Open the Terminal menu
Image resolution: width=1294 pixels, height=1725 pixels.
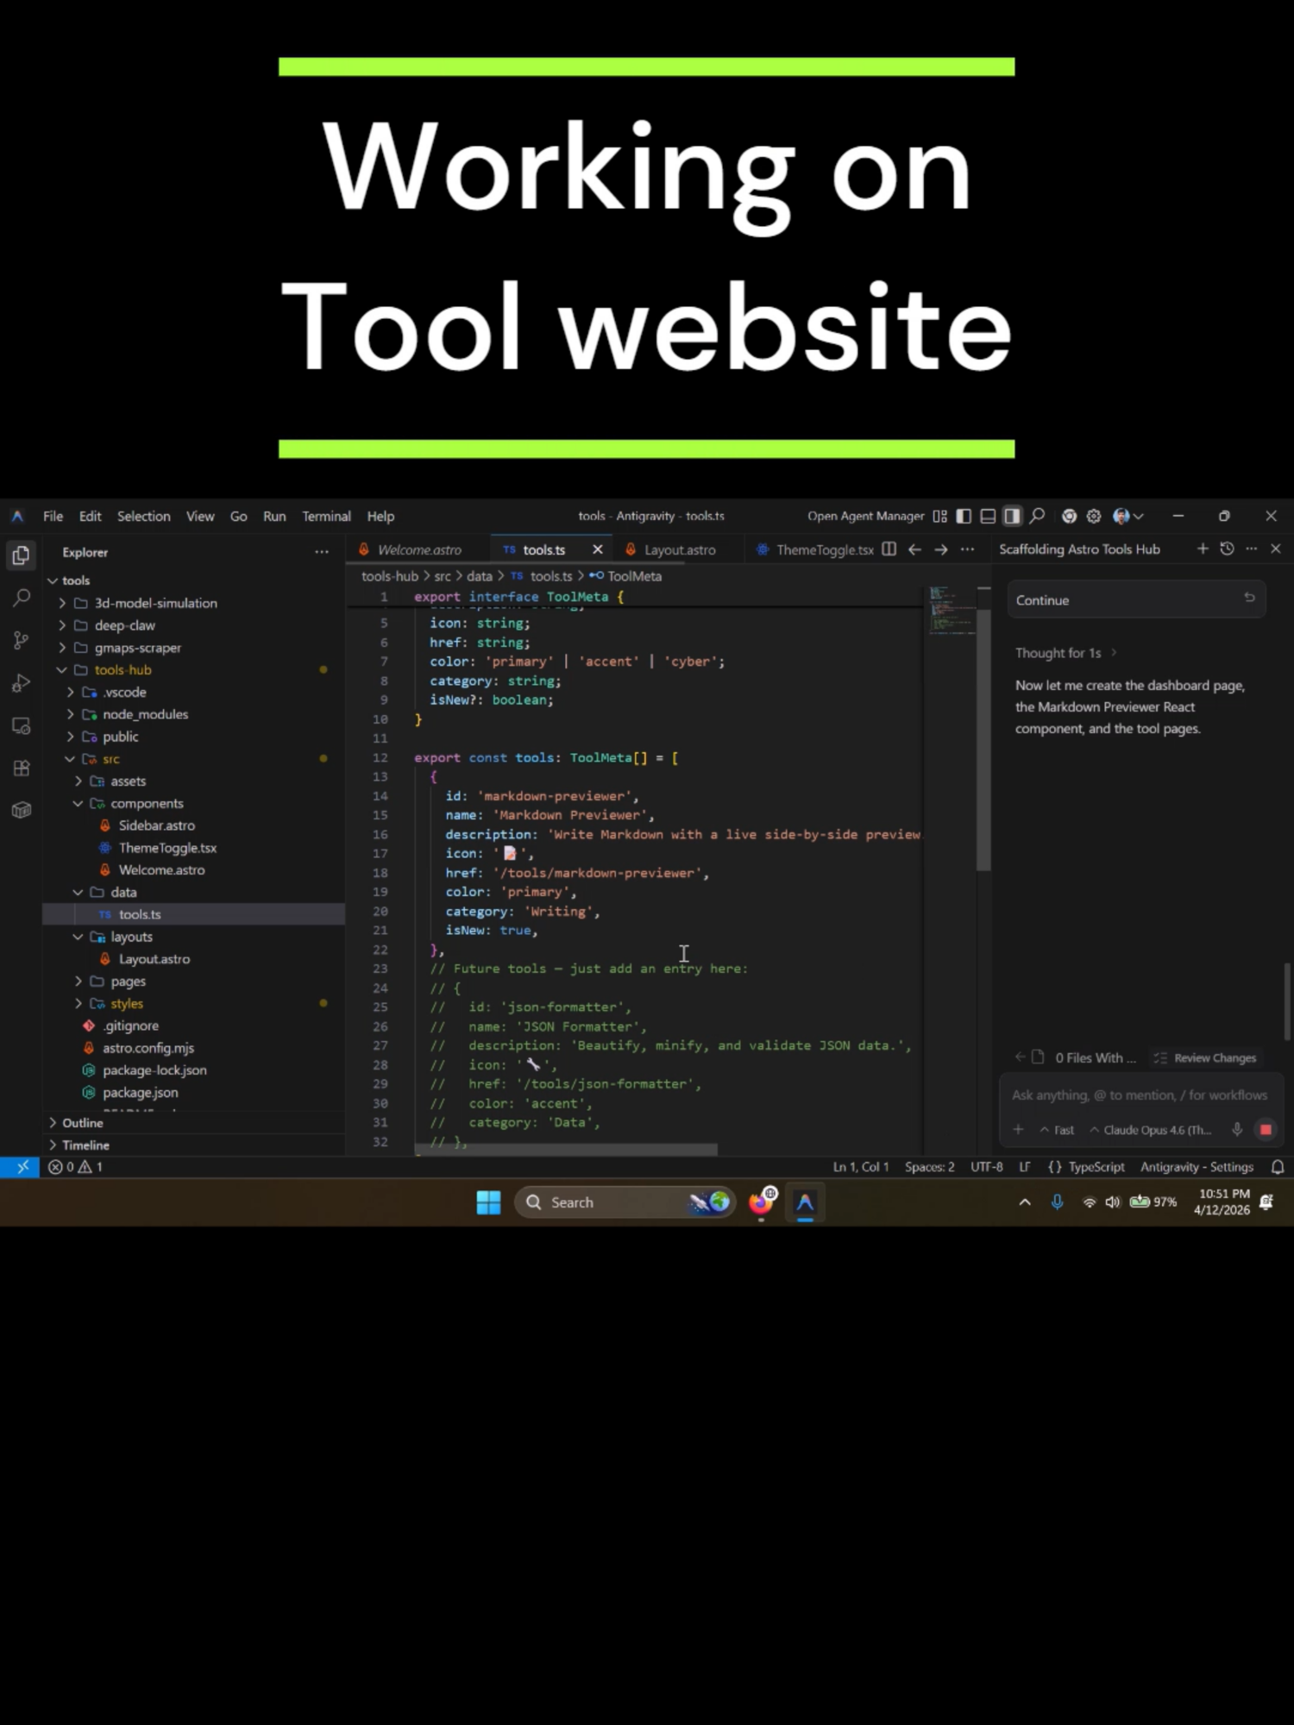click(326, 516)
